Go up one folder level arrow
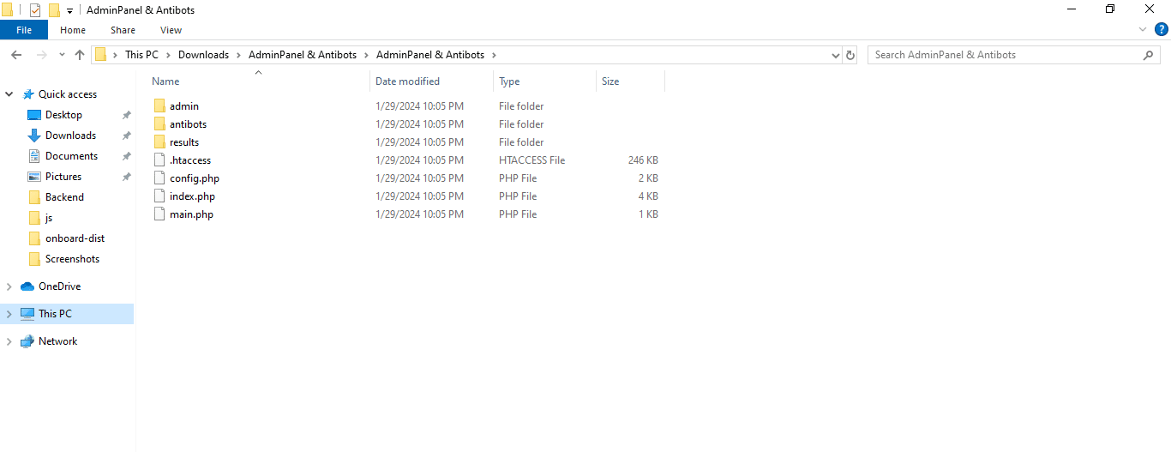Screen dimensions: 1171x452 (80, 55)
